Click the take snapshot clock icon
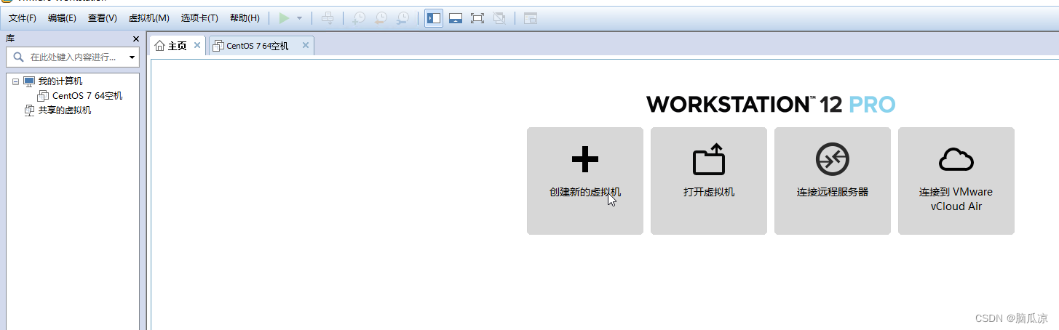 click(x=358, y=18)
